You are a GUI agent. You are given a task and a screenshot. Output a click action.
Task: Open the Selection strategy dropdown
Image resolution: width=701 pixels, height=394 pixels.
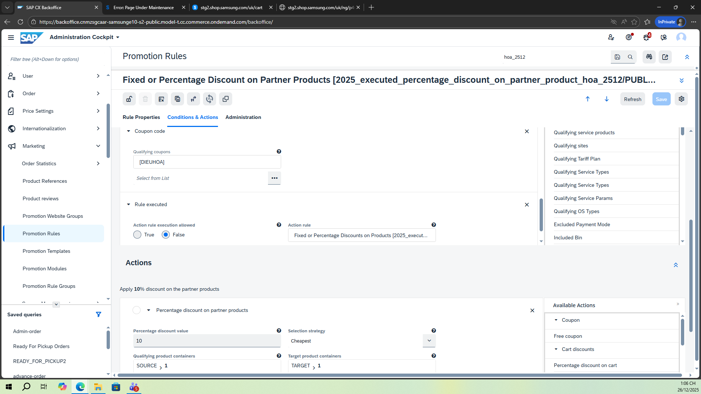[x=429, y=341]
